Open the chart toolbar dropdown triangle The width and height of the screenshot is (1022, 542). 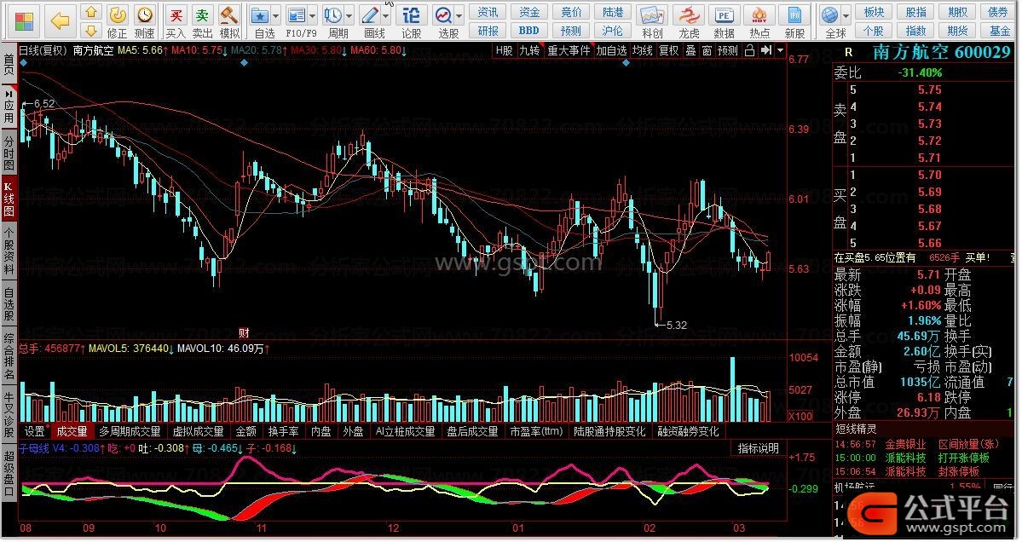(780, 50)
